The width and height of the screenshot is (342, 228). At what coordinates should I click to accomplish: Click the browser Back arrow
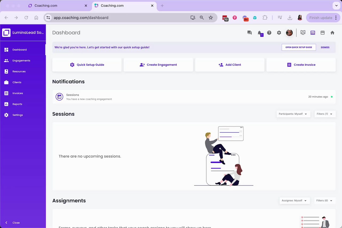pos(6,18)
